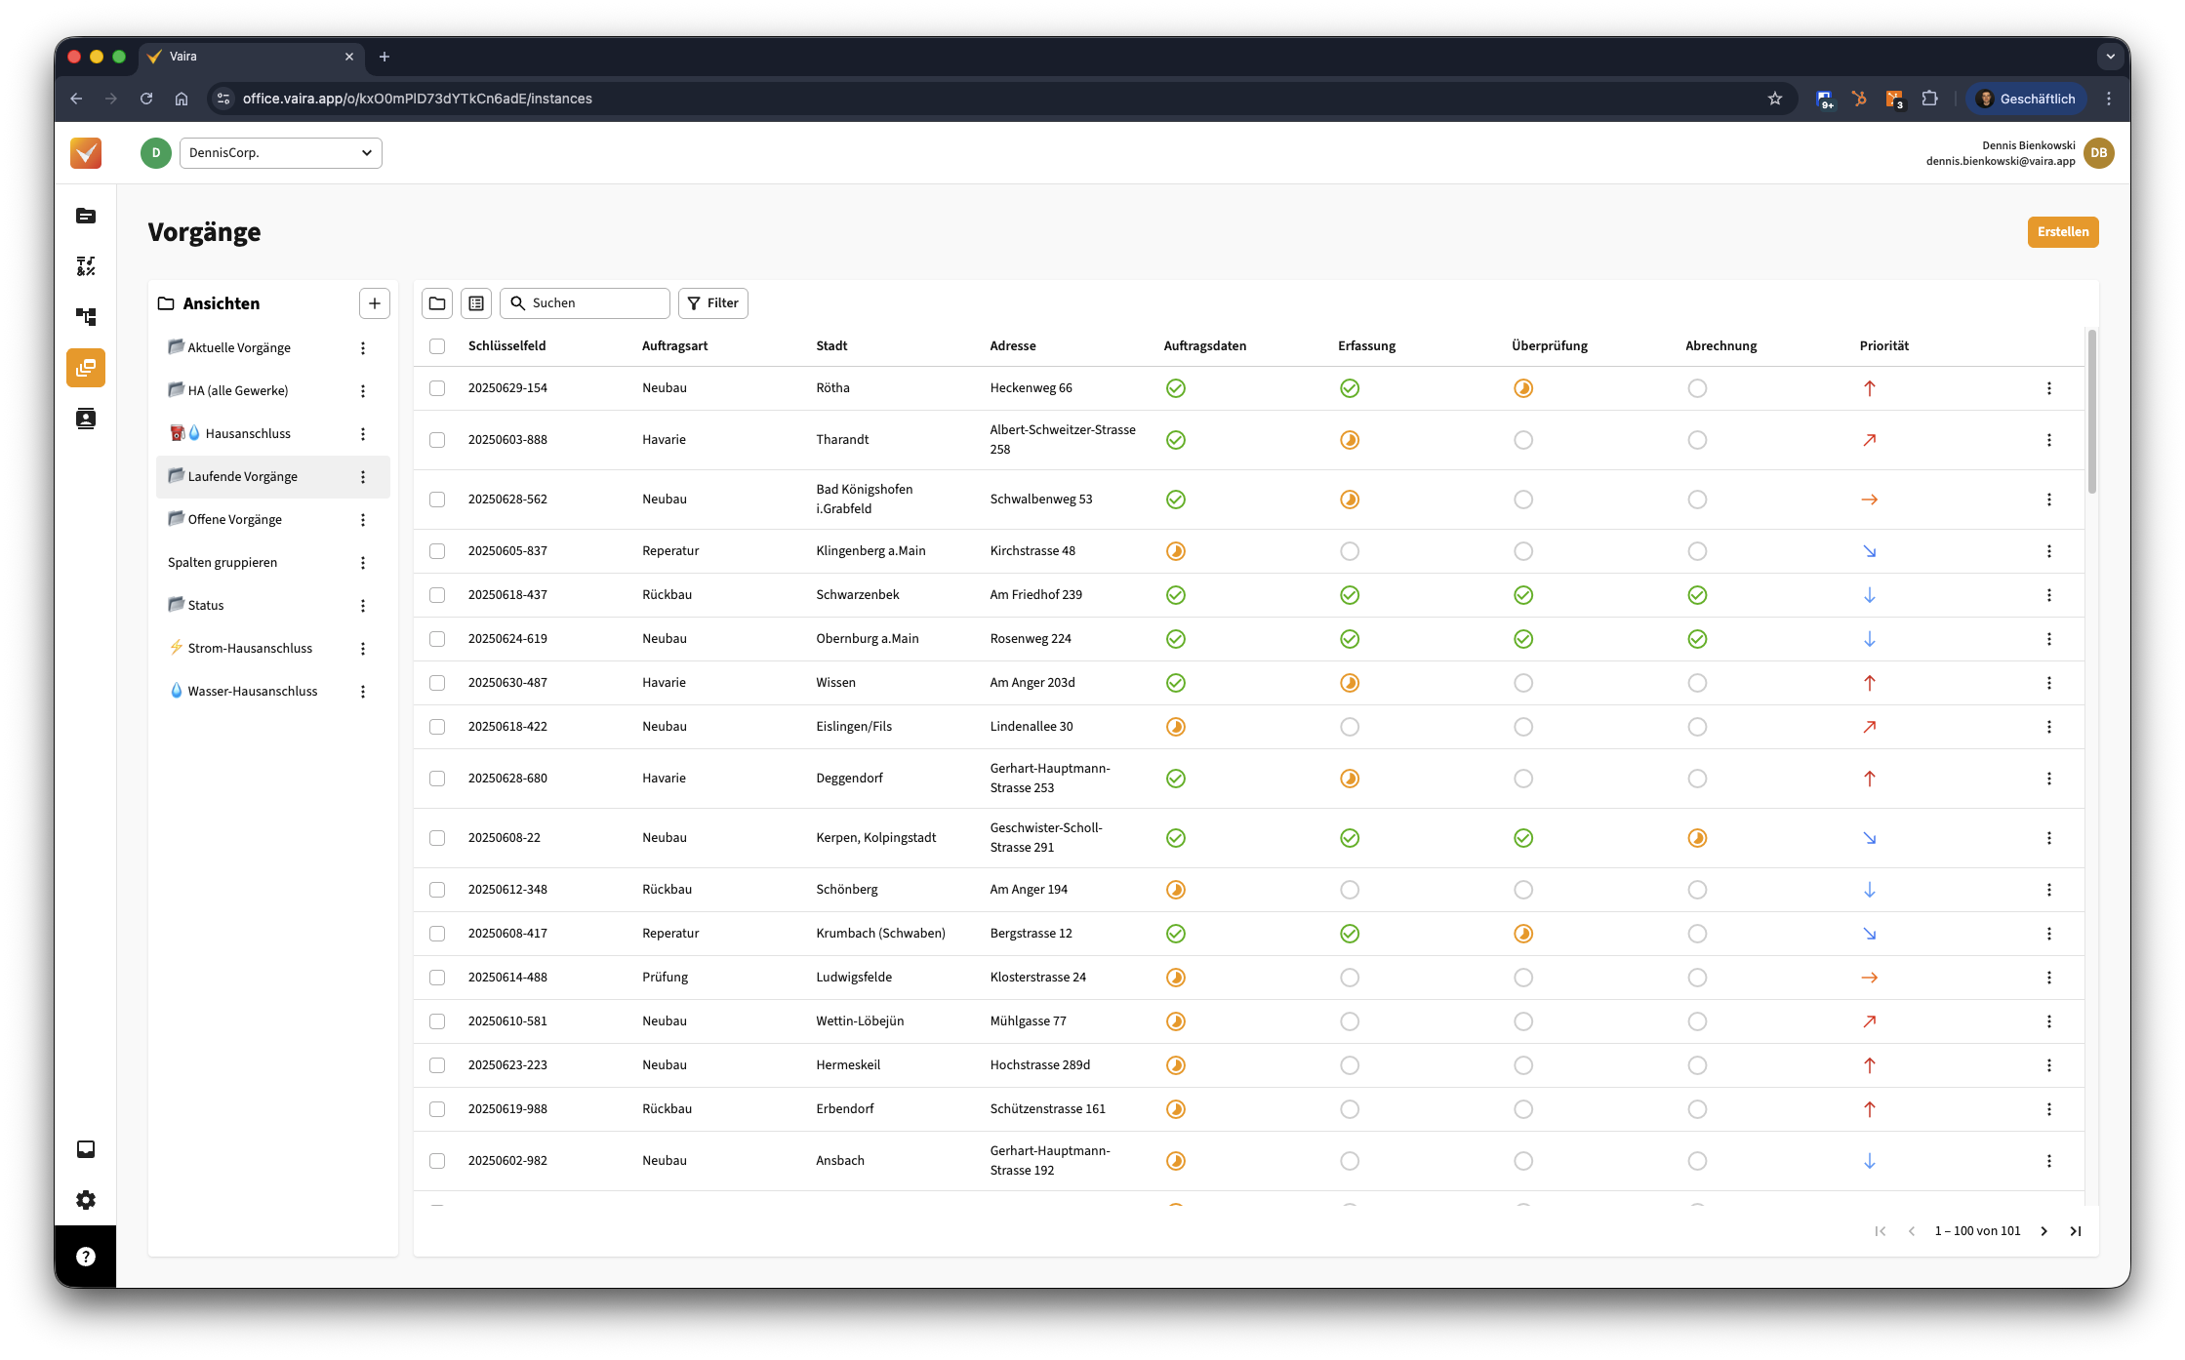This screenshot has height=1360, width=2185.
Task: Open contacts icon in left sidebar
Action: click(x=86, y=419)
